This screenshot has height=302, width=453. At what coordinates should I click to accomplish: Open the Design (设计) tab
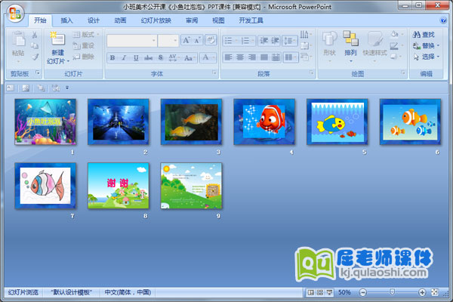[x=94, y=20]
